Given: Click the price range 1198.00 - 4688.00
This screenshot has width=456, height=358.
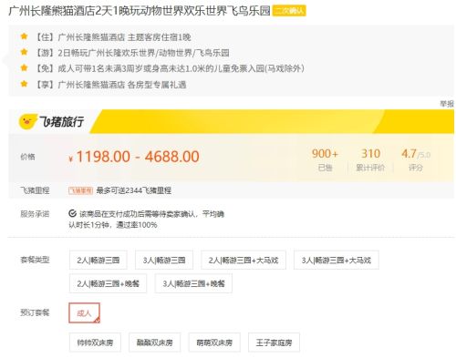Looking at the screenshot, I should [134, 157].
